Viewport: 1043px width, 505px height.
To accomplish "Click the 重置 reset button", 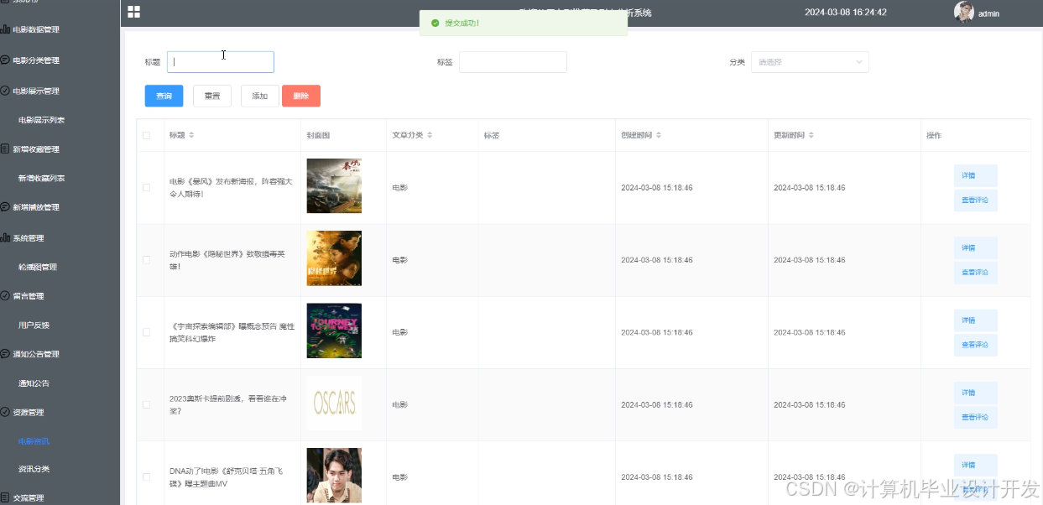I will click(x=212, y=96).
